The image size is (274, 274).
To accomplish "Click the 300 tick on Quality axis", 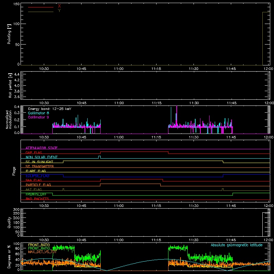I will pyautogui.click(x=16, y=210).
